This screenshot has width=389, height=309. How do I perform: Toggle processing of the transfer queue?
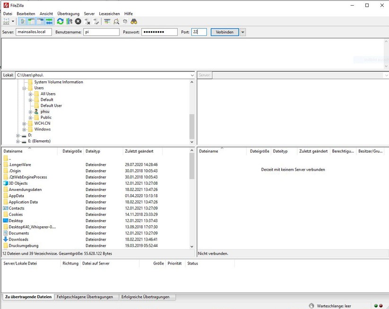point(69,21)
